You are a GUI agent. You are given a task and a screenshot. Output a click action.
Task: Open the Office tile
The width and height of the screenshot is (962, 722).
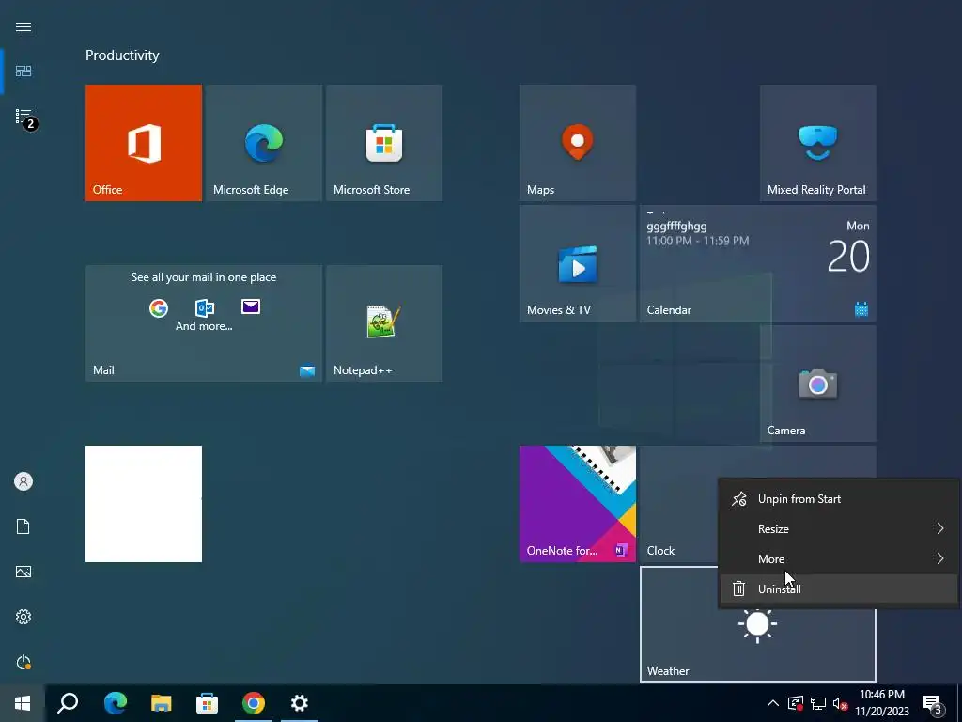(144, 143)
